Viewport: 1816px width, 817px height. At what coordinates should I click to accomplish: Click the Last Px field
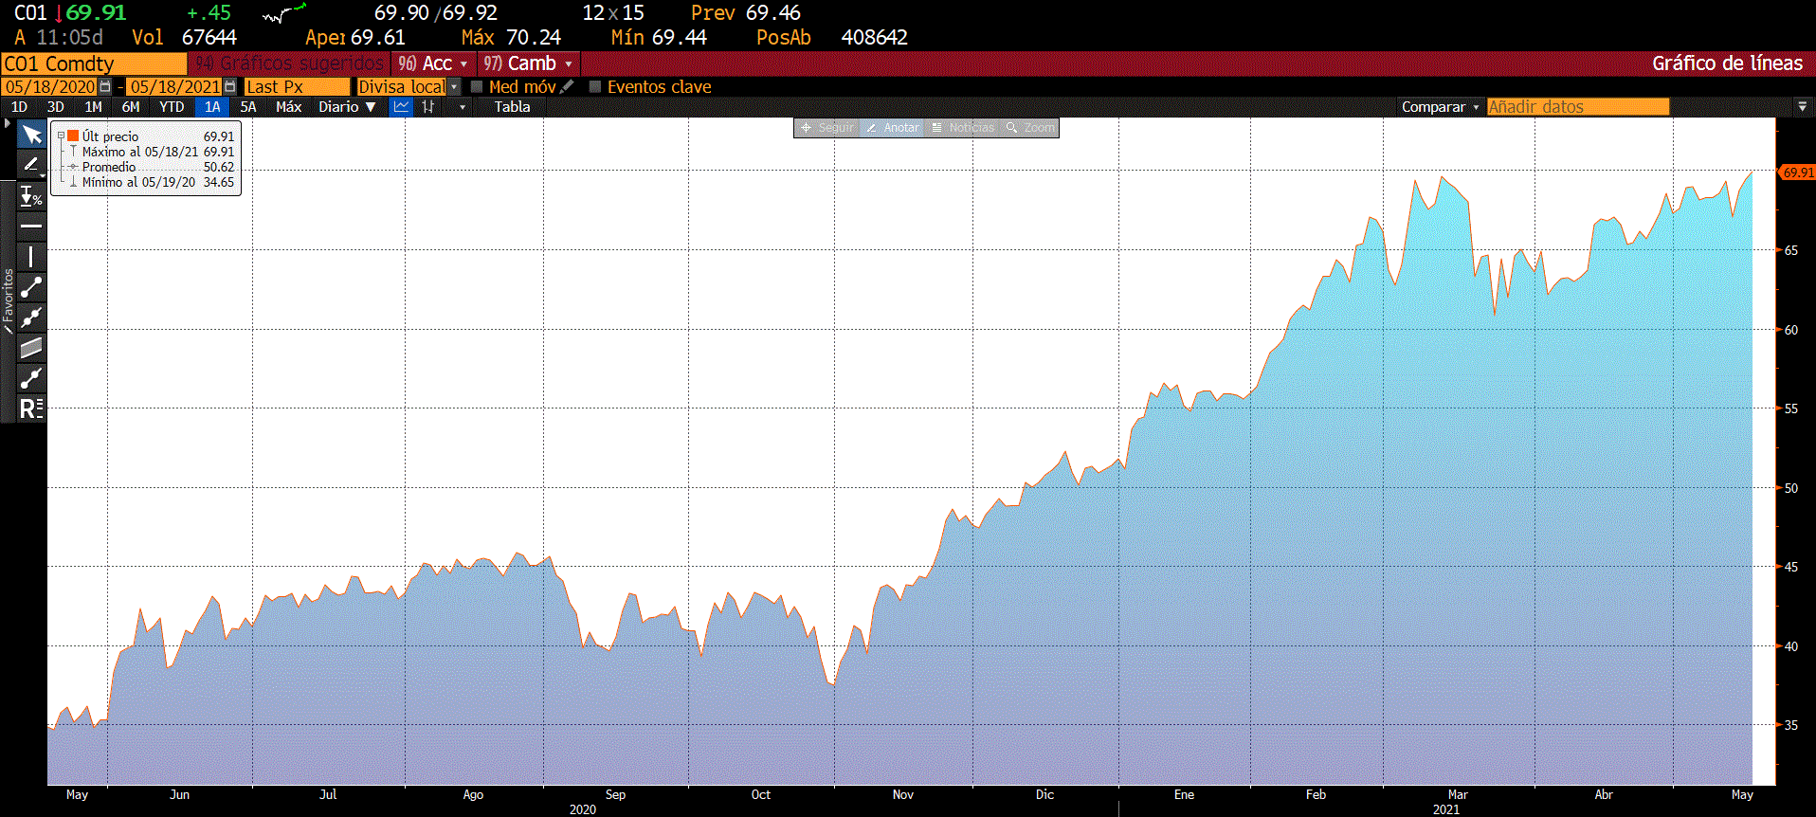coord(297,86)
